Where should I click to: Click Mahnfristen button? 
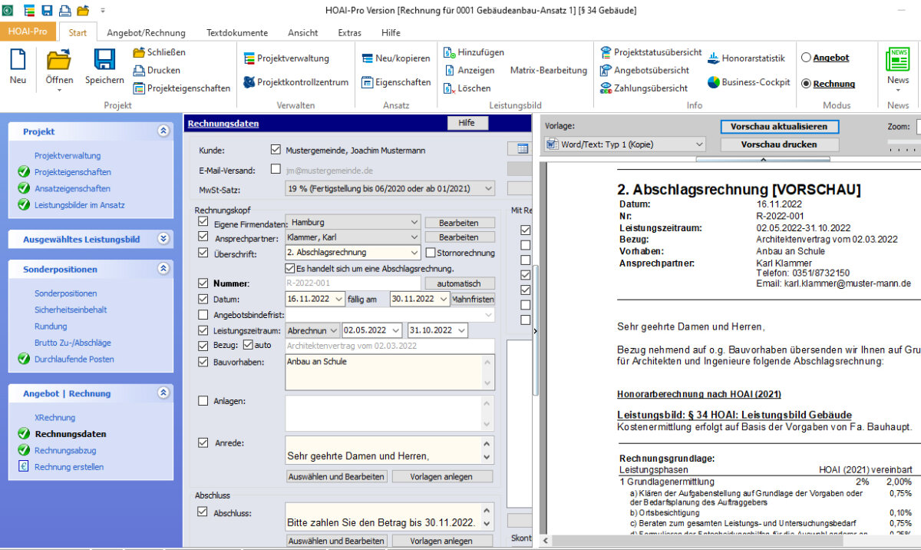[474, 299]
